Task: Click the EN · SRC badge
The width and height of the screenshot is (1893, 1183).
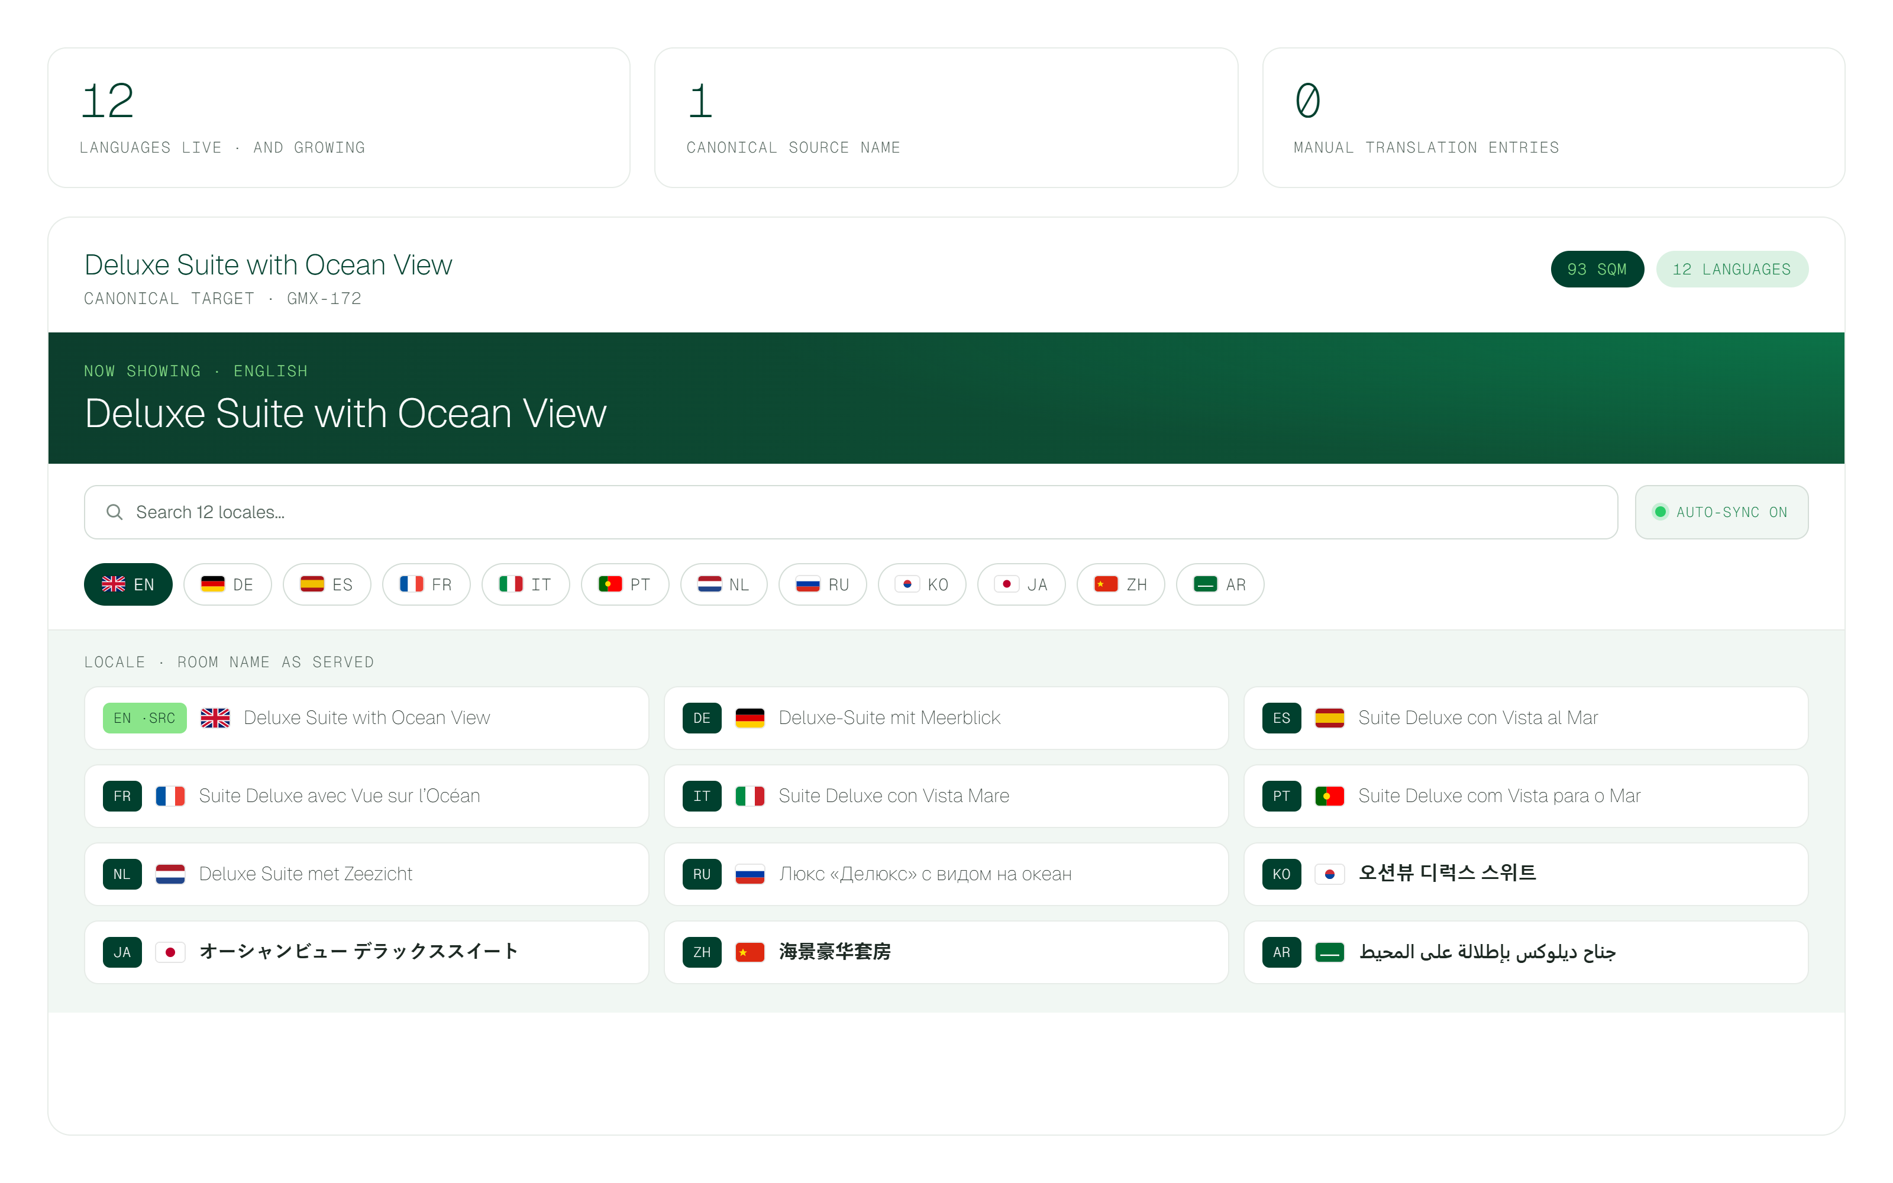Action: (145, 718)
